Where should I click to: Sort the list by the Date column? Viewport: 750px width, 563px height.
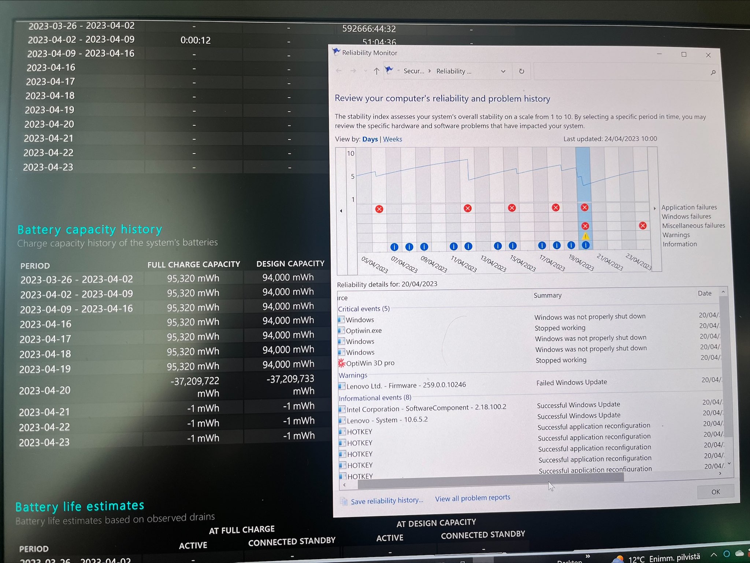pos(704,293)
